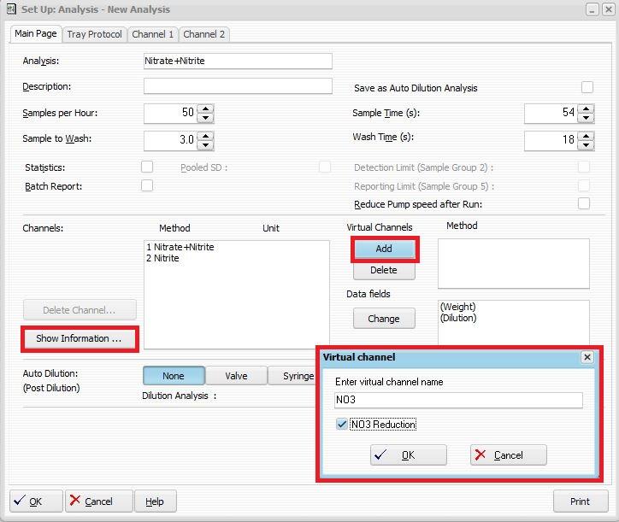Increase Samples per Hour with up arrow

206,109
